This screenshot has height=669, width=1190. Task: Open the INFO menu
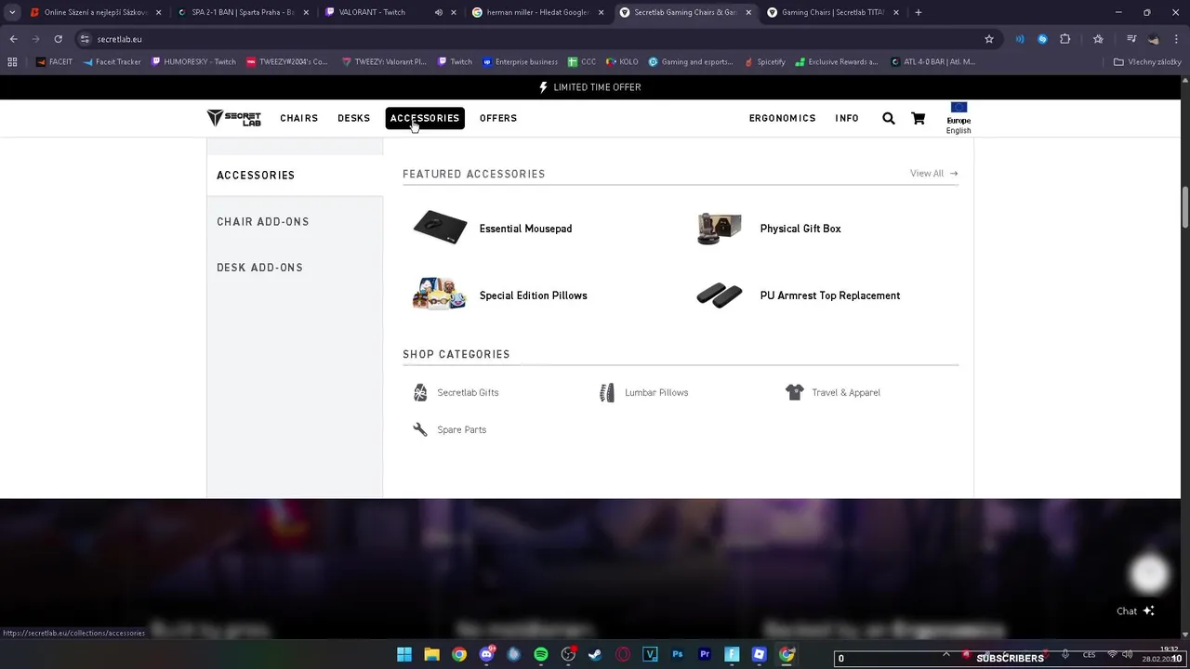pyautogui.click(x=847, y=118)
